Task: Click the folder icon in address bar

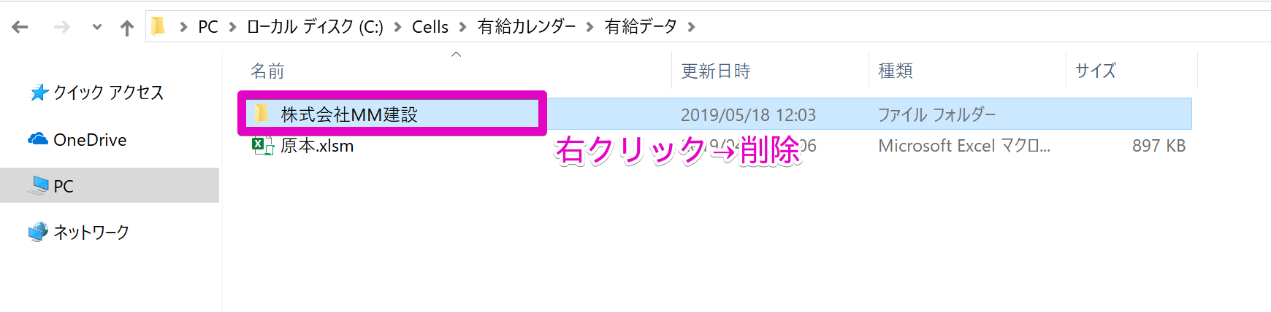Action: 158,27
